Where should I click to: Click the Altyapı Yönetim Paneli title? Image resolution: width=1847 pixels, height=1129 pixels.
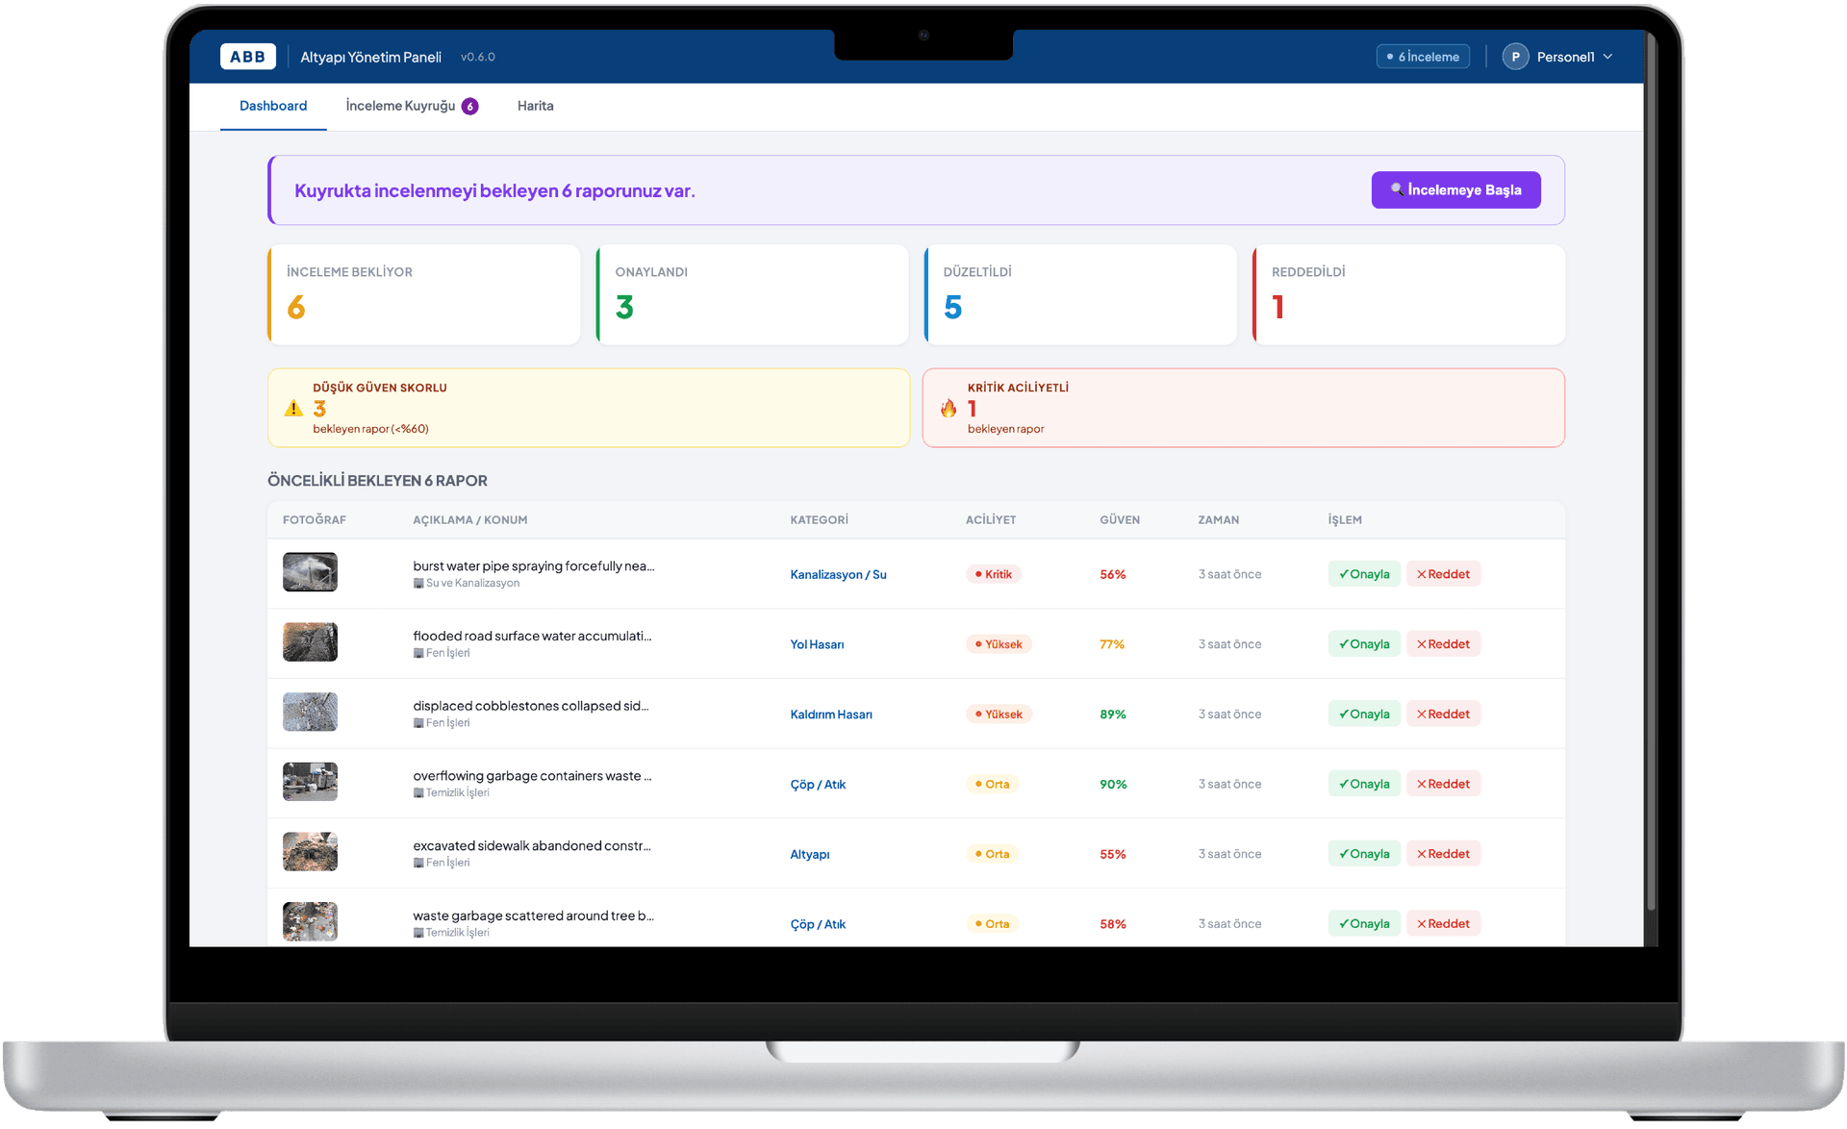point(370,57)
